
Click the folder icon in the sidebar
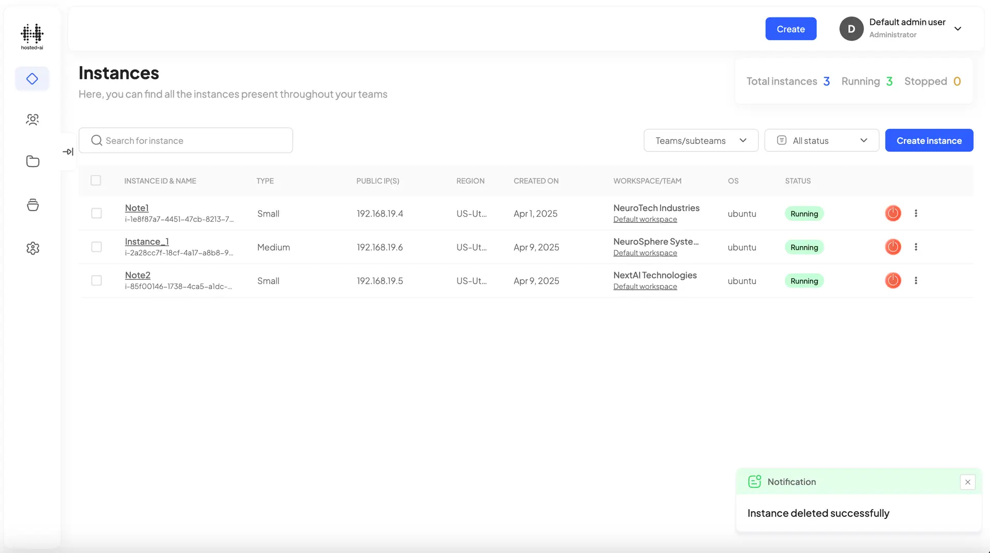[32, 161]
